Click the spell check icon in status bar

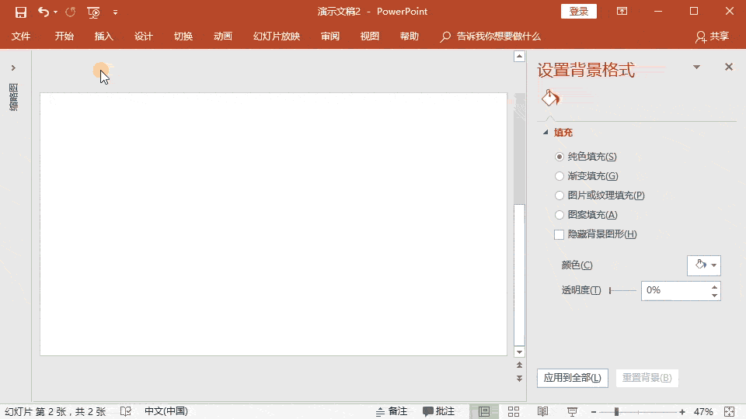126,411
